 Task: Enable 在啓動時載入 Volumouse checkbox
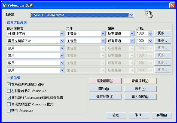pyautogui.click(x=9, y=91)
